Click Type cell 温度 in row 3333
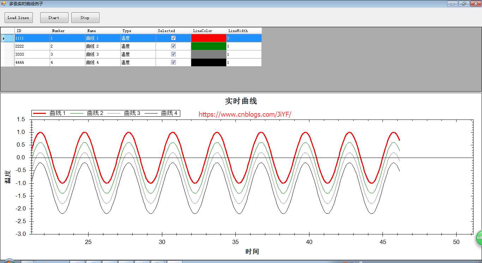Viewport: 482px width, 263px height. pos(138,54)
